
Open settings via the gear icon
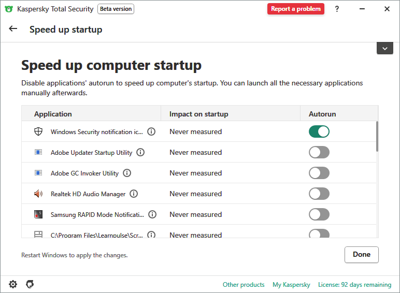13,284
